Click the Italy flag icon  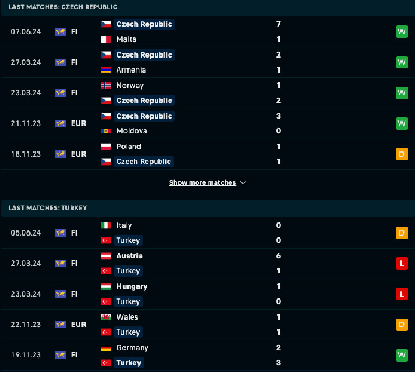[106, 226]
